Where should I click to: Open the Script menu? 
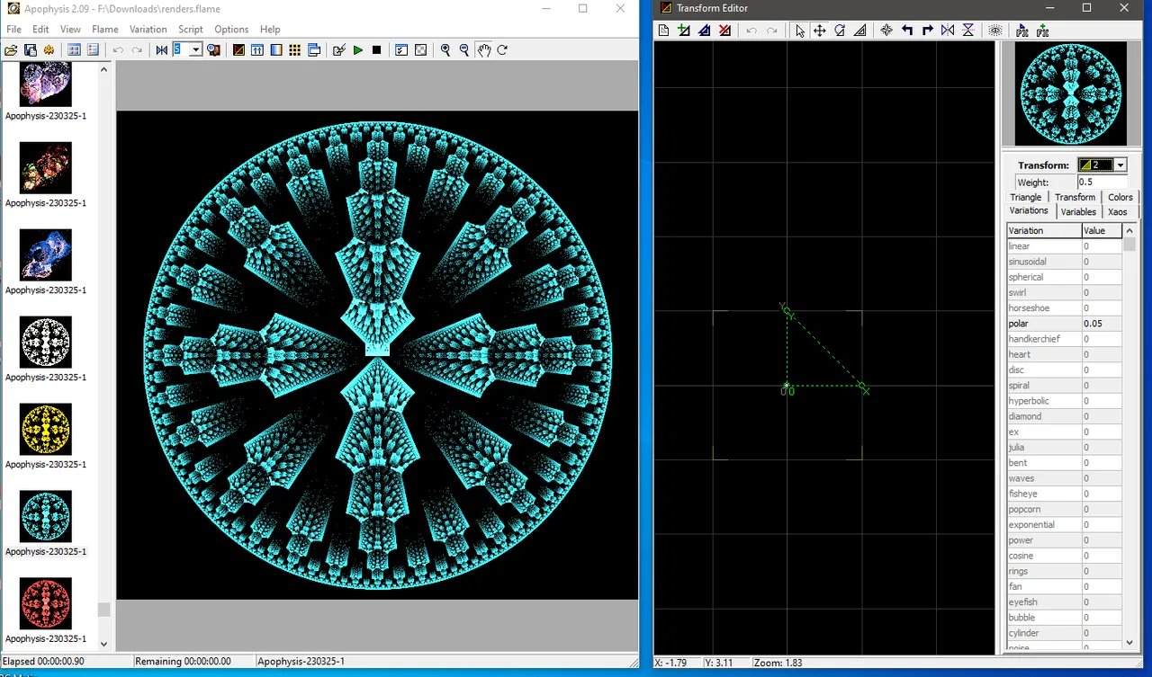coord(190,30)
